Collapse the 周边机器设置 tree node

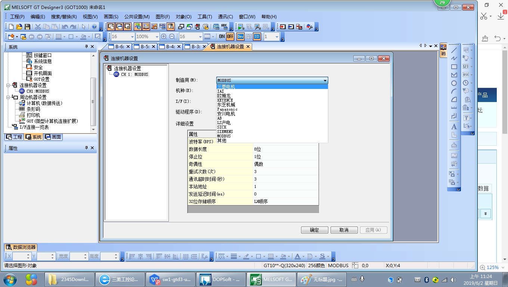8,97
